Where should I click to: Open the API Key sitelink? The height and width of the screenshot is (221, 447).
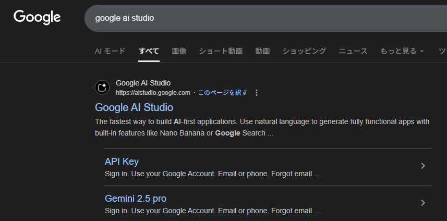tap(122, 162)
